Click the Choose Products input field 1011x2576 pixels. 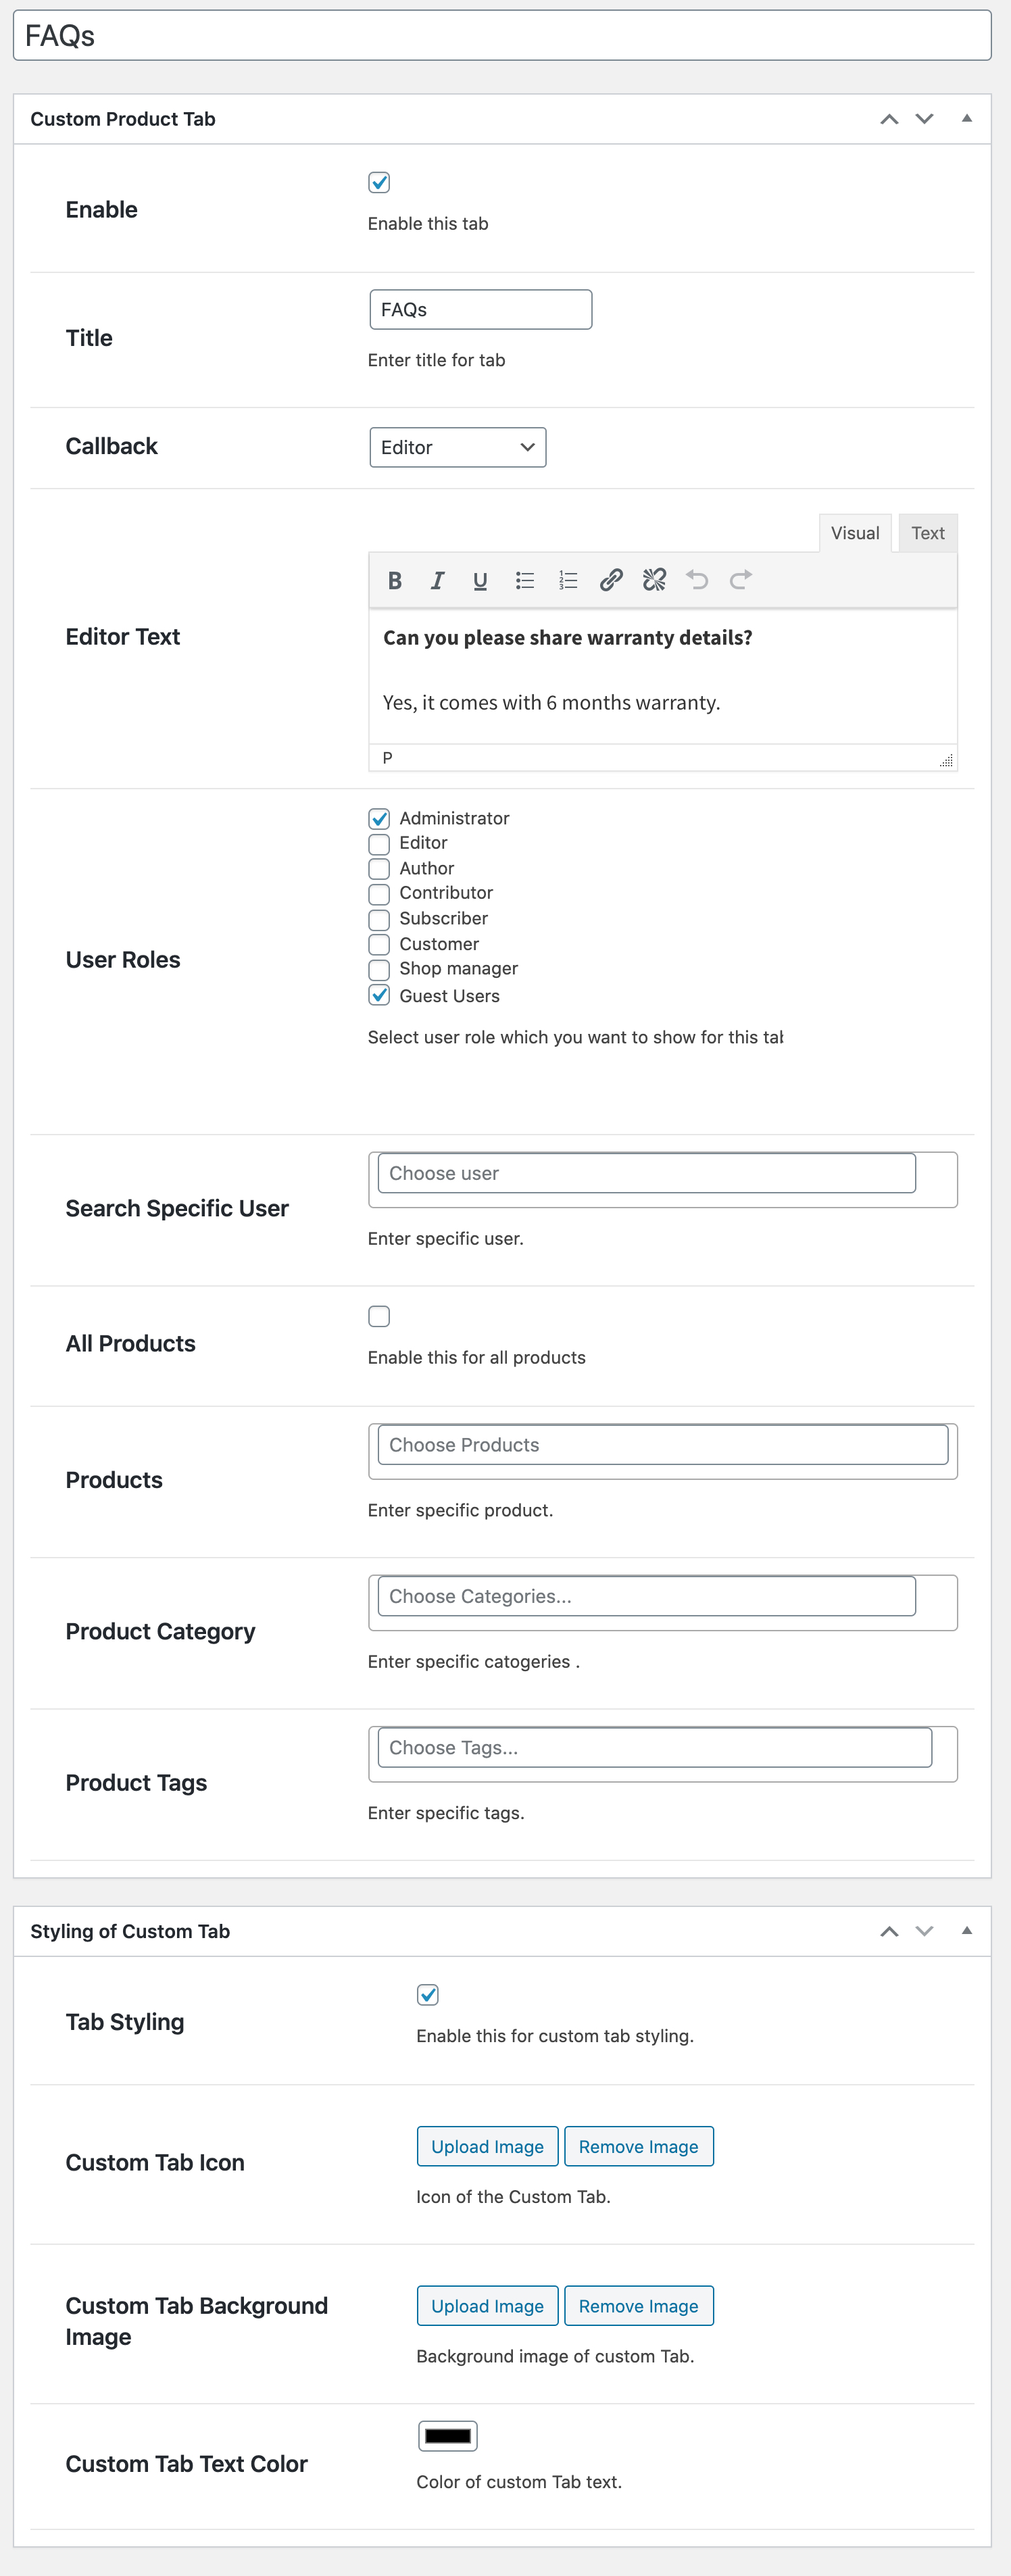point(662,1444)
